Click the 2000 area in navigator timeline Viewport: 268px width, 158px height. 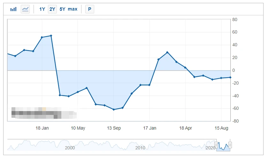70,148
